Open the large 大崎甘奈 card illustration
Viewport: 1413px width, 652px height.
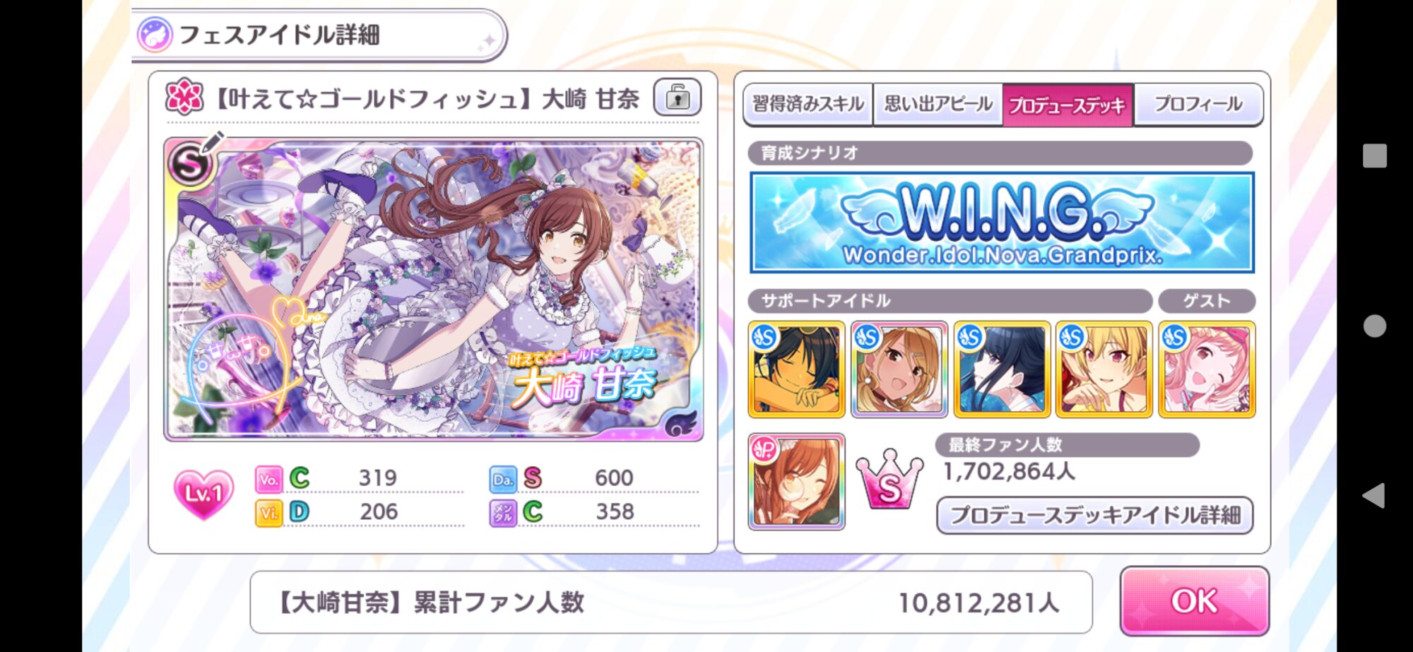click(x=433, y=290)
